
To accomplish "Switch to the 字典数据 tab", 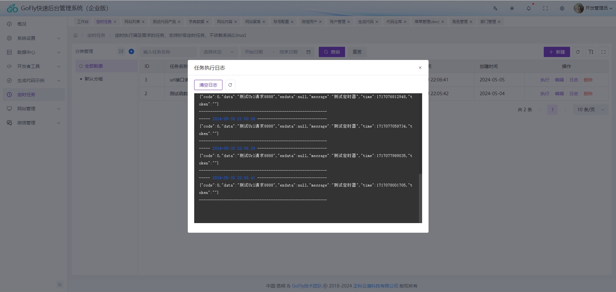I will pos(196,22).
